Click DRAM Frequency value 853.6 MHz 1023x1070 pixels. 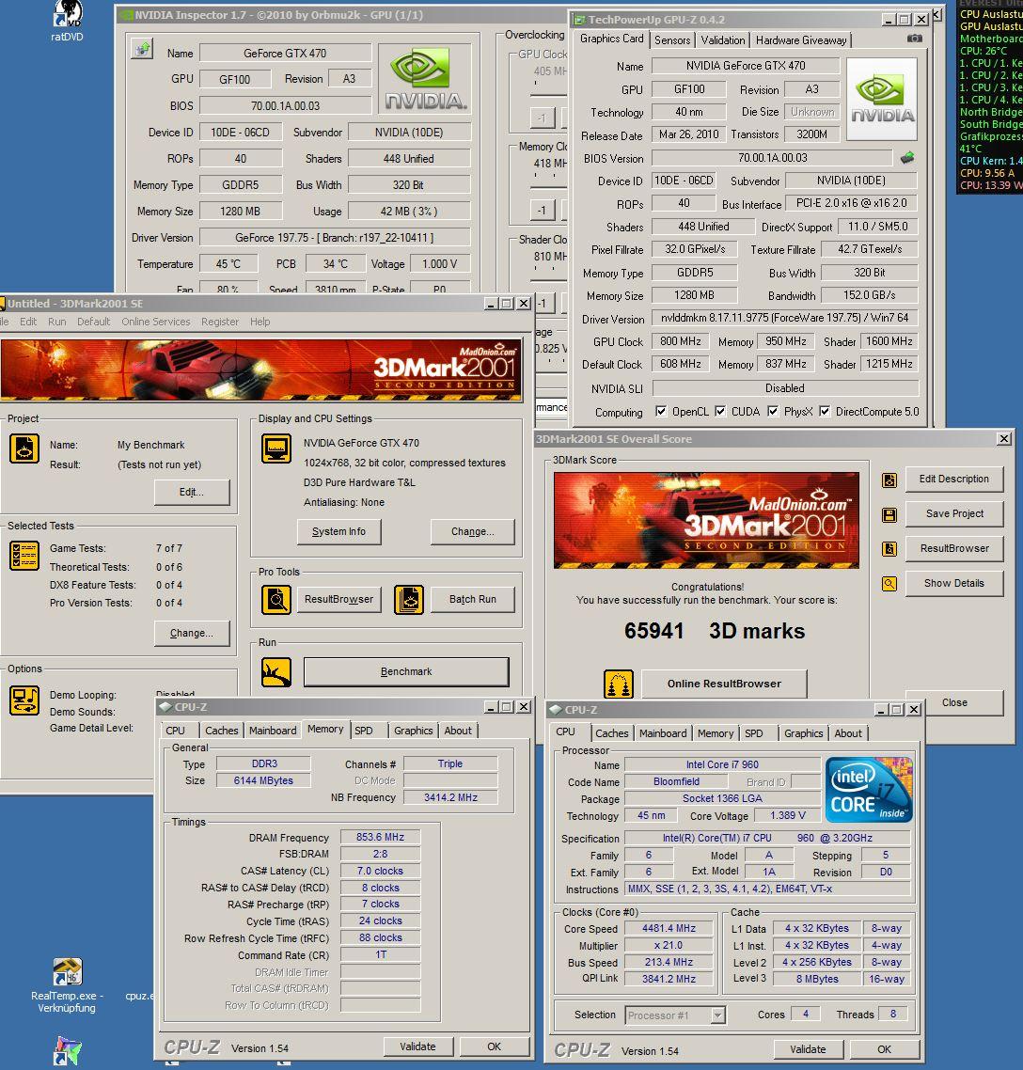[380, 838]
